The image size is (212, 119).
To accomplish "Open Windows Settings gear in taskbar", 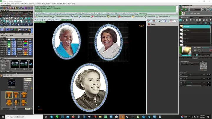I will click(127, 117).
